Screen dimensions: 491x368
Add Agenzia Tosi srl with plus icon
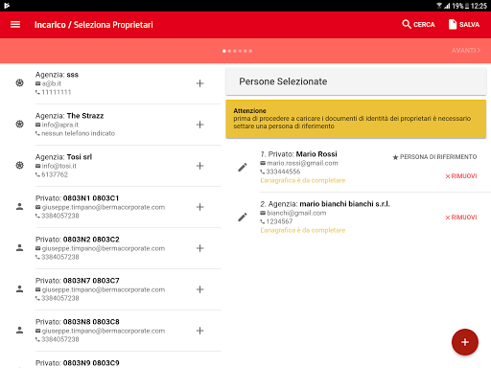pyautogui.click(x=200, y=166)
